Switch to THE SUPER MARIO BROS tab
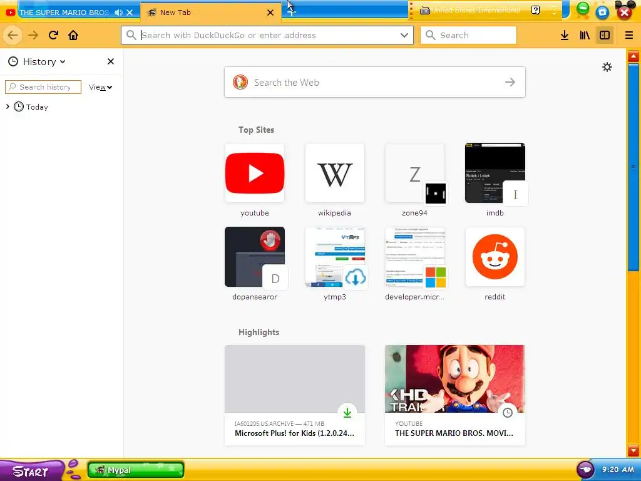 coord(64,13)
